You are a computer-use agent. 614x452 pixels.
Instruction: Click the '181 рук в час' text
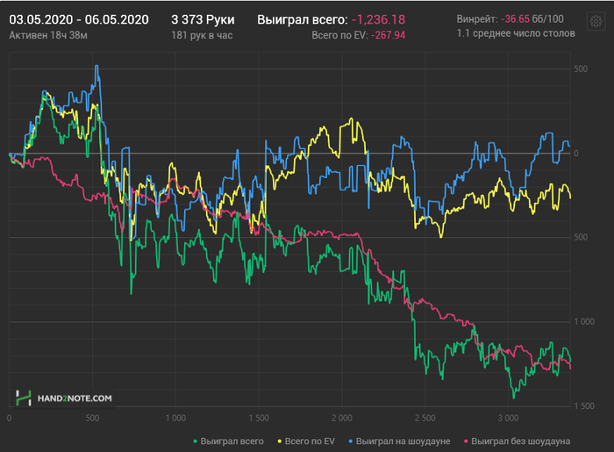(x=202, y=35)
